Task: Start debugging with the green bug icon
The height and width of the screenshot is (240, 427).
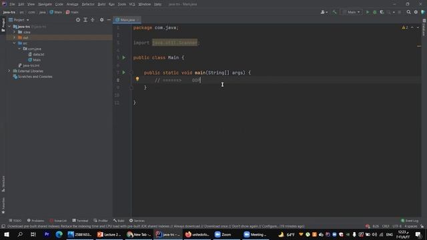Action: pyautogui.click(x=375, y=12)
